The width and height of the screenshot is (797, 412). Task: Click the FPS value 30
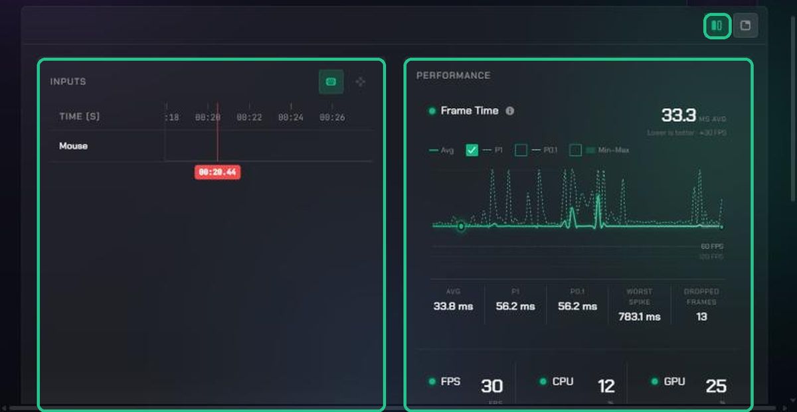pyautogui.click(x=492, y=386)
